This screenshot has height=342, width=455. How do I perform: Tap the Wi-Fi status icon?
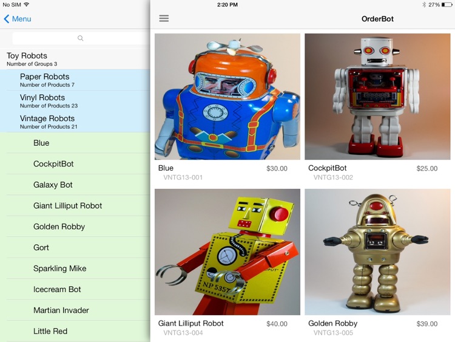click(x=27, y=4)
